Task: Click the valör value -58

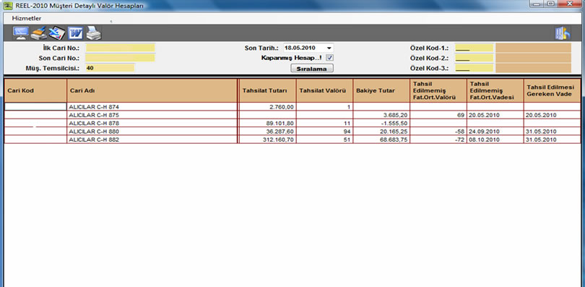Action: pyautogui.click(x=460, y=132)
